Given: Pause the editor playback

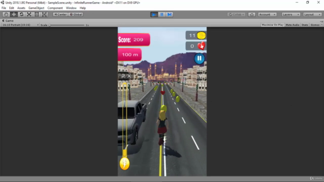Looking at the screenshot, I should 162,15.
